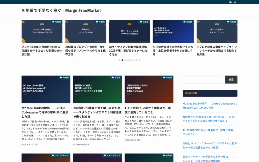
Task: Click second マインドセット tag in bottom row
Action: [112, 155]
